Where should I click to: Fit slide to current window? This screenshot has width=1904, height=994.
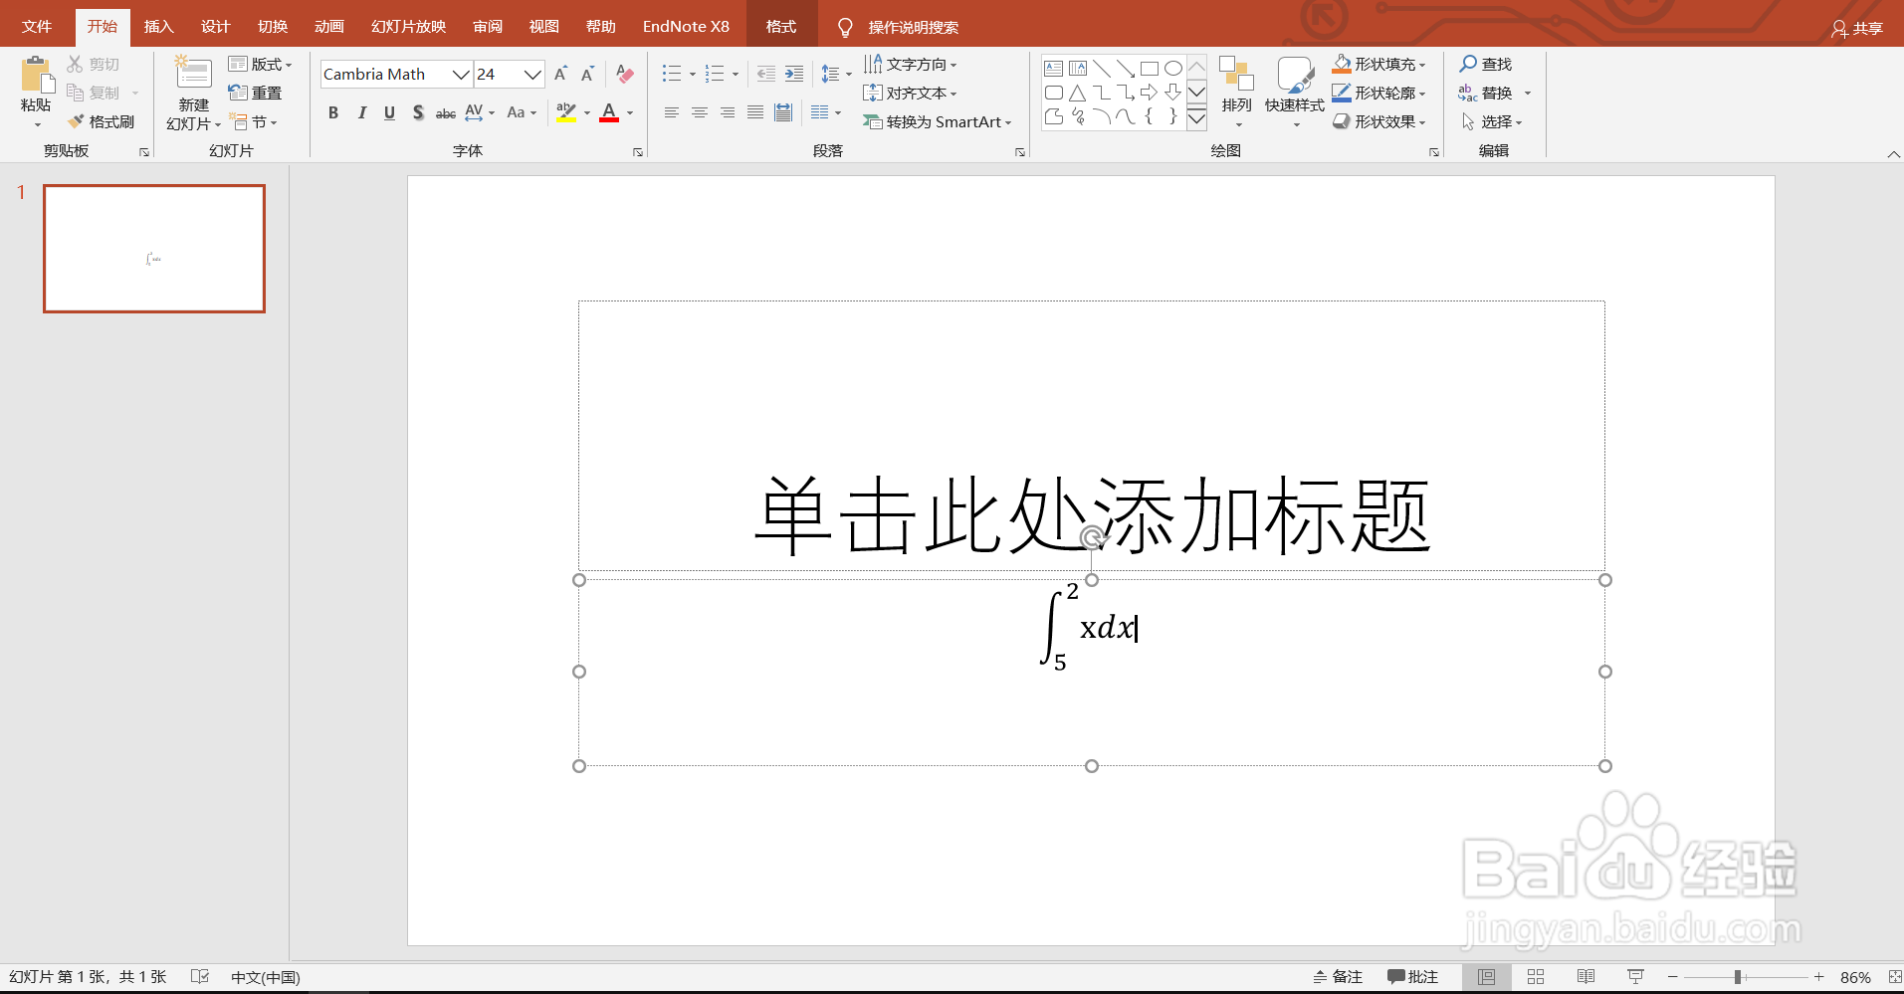(1894, 977)
